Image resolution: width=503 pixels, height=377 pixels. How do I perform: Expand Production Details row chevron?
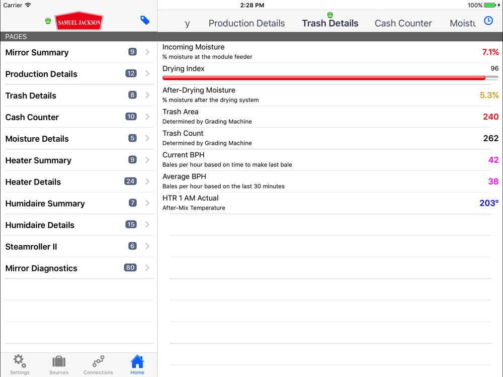pos(147,73)
